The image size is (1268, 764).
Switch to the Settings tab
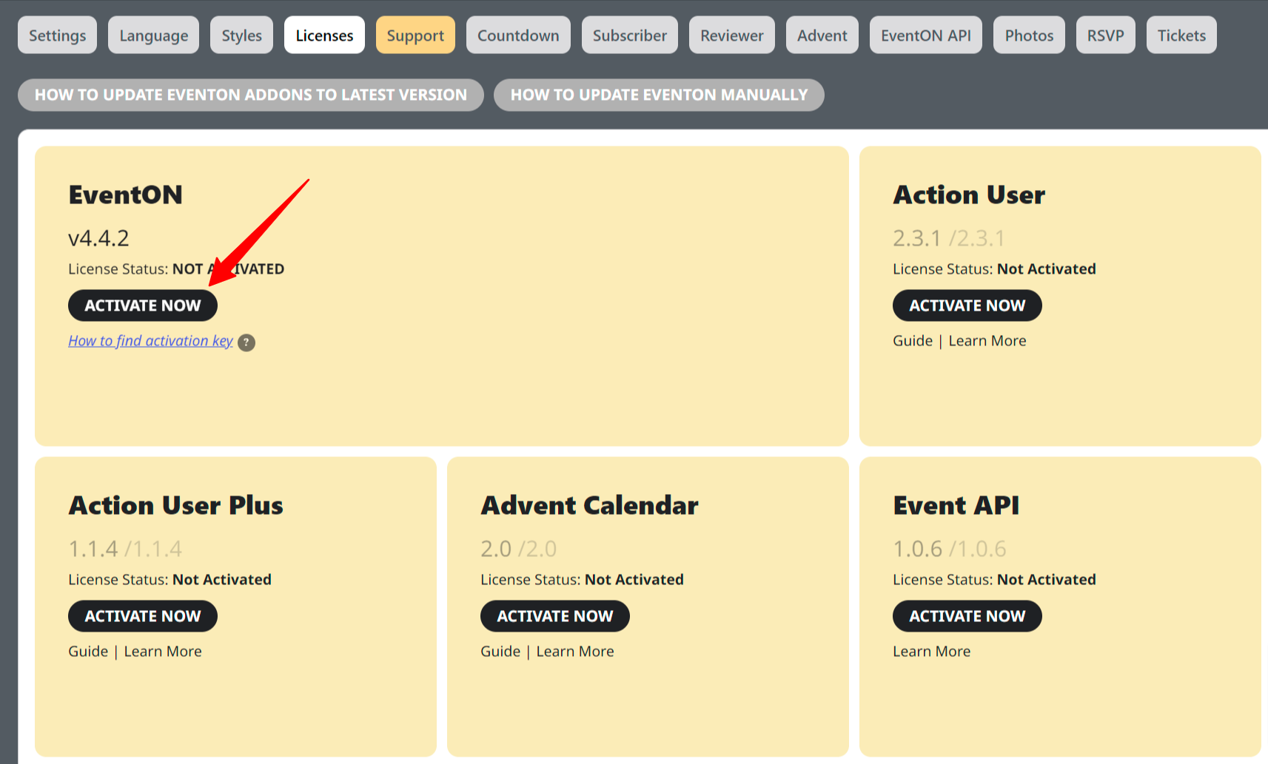pos(57,35)
